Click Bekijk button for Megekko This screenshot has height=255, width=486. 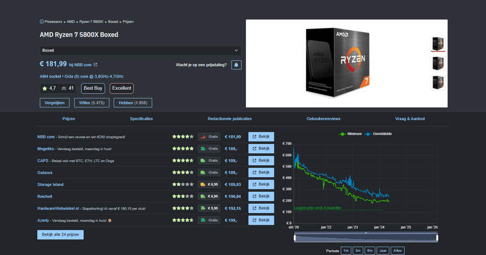[x=261, y=148]
